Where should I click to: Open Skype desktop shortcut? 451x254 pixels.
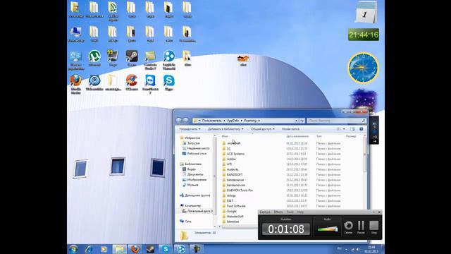click(x=169, y=83)
